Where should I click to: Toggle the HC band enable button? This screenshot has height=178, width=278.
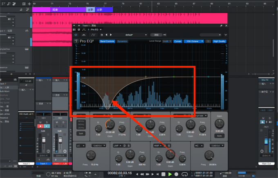coord(202,146)
